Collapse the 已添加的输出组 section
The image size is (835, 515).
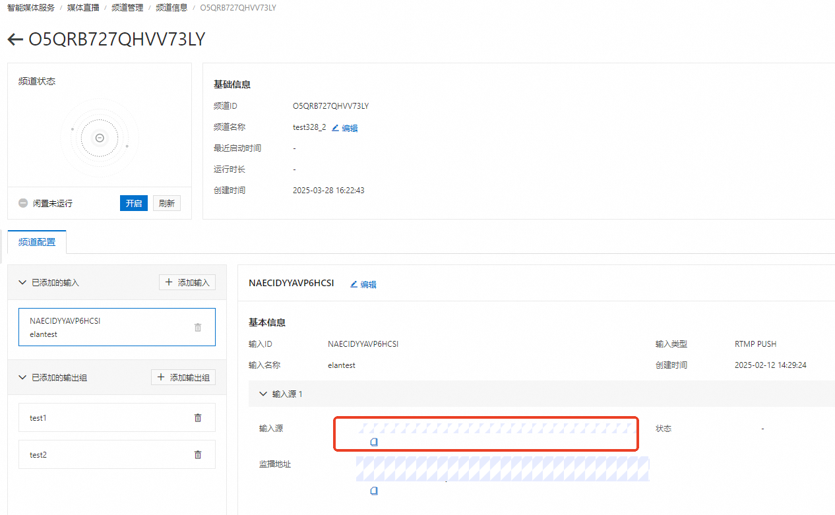coord(22,378)
